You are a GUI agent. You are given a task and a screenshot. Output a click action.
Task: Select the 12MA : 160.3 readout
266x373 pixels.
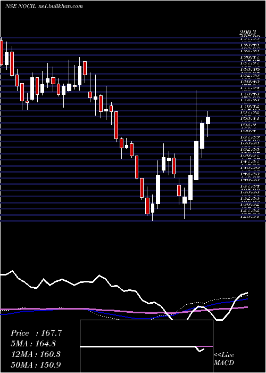[36, 354]
